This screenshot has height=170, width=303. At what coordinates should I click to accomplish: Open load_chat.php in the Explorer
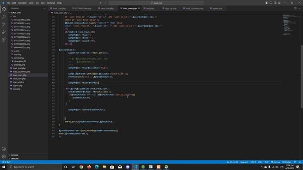click(28, 68)
